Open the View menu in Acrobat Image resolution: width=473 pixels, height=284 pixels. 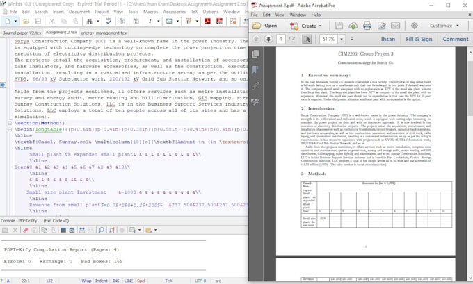[x=280, y=15]
